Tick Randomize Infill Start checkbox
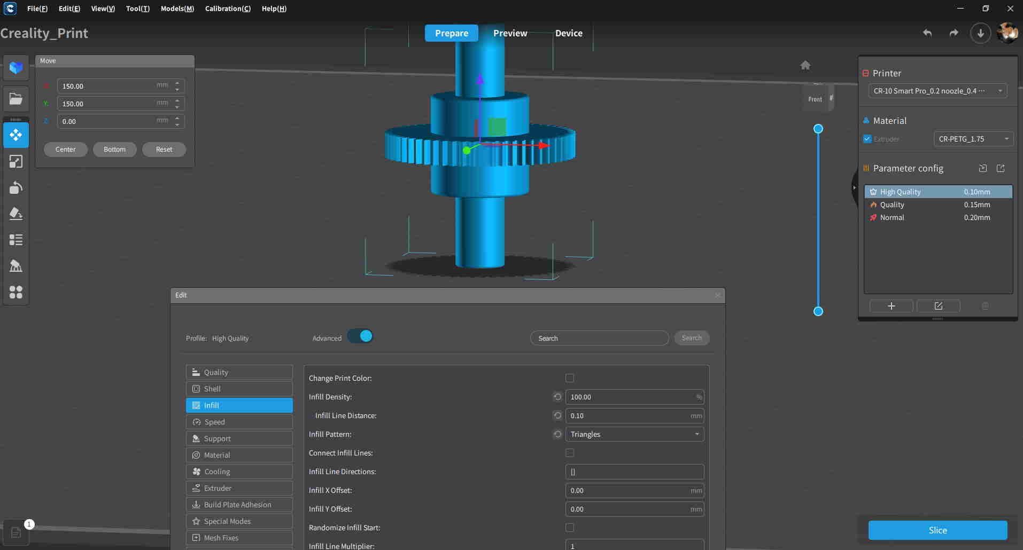Screen dimensions: 1023x550 pos(570,528)
